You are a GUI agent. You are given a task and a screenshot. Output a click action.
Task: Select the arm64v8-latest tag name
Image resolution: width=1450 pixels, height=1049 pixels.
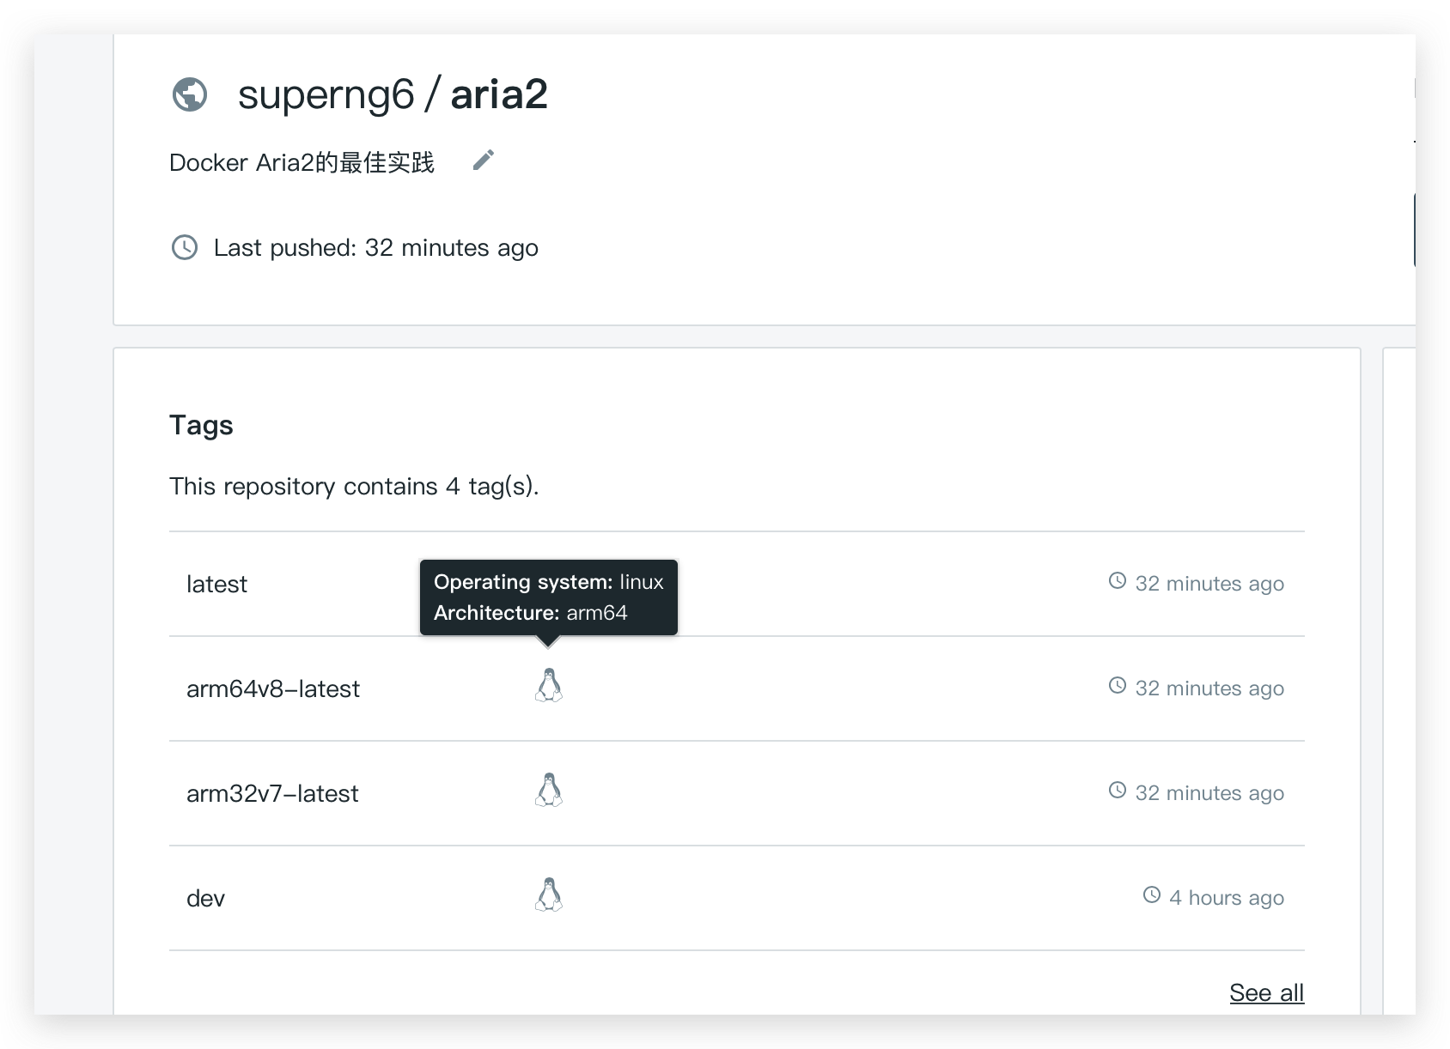pos(273,689)
